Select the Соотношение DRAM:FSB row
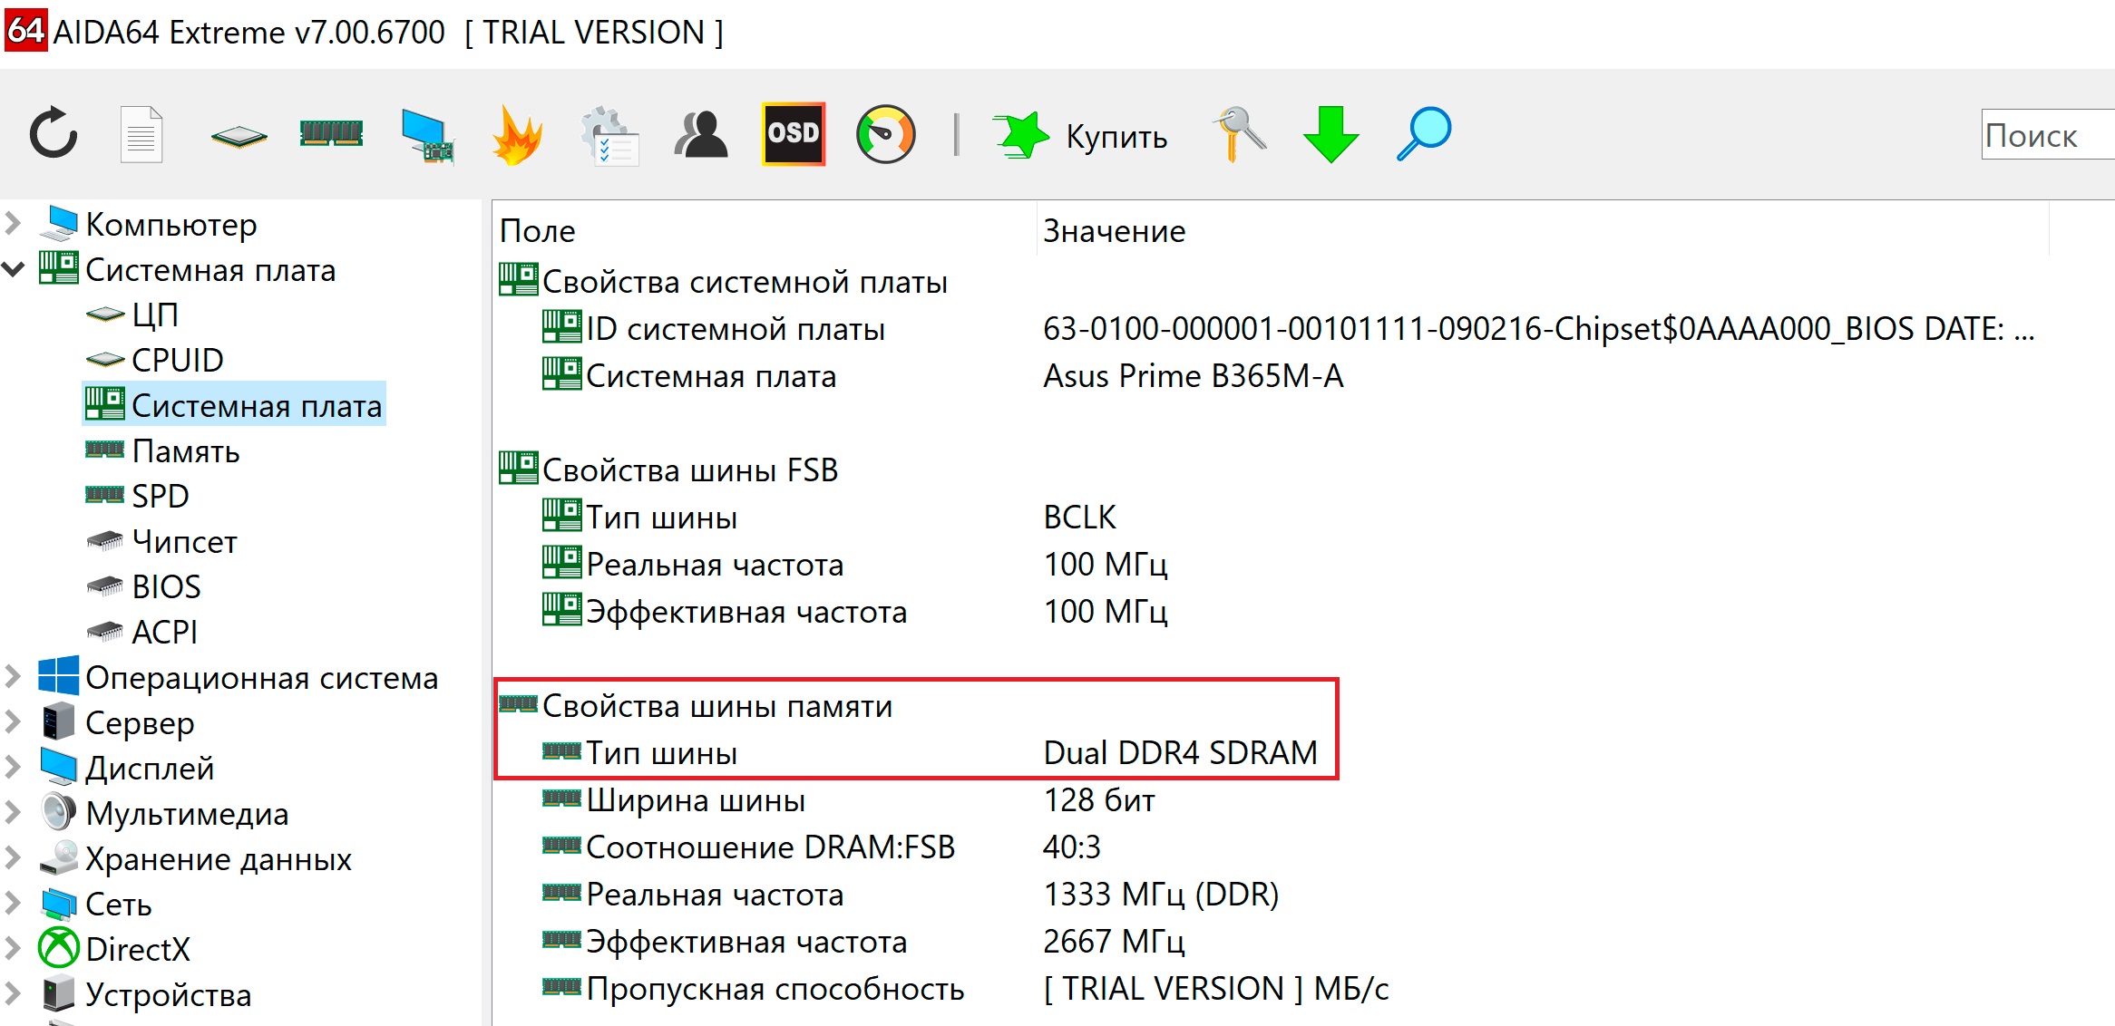Viewport: 2115px width, 1026px height. (821, 847)
